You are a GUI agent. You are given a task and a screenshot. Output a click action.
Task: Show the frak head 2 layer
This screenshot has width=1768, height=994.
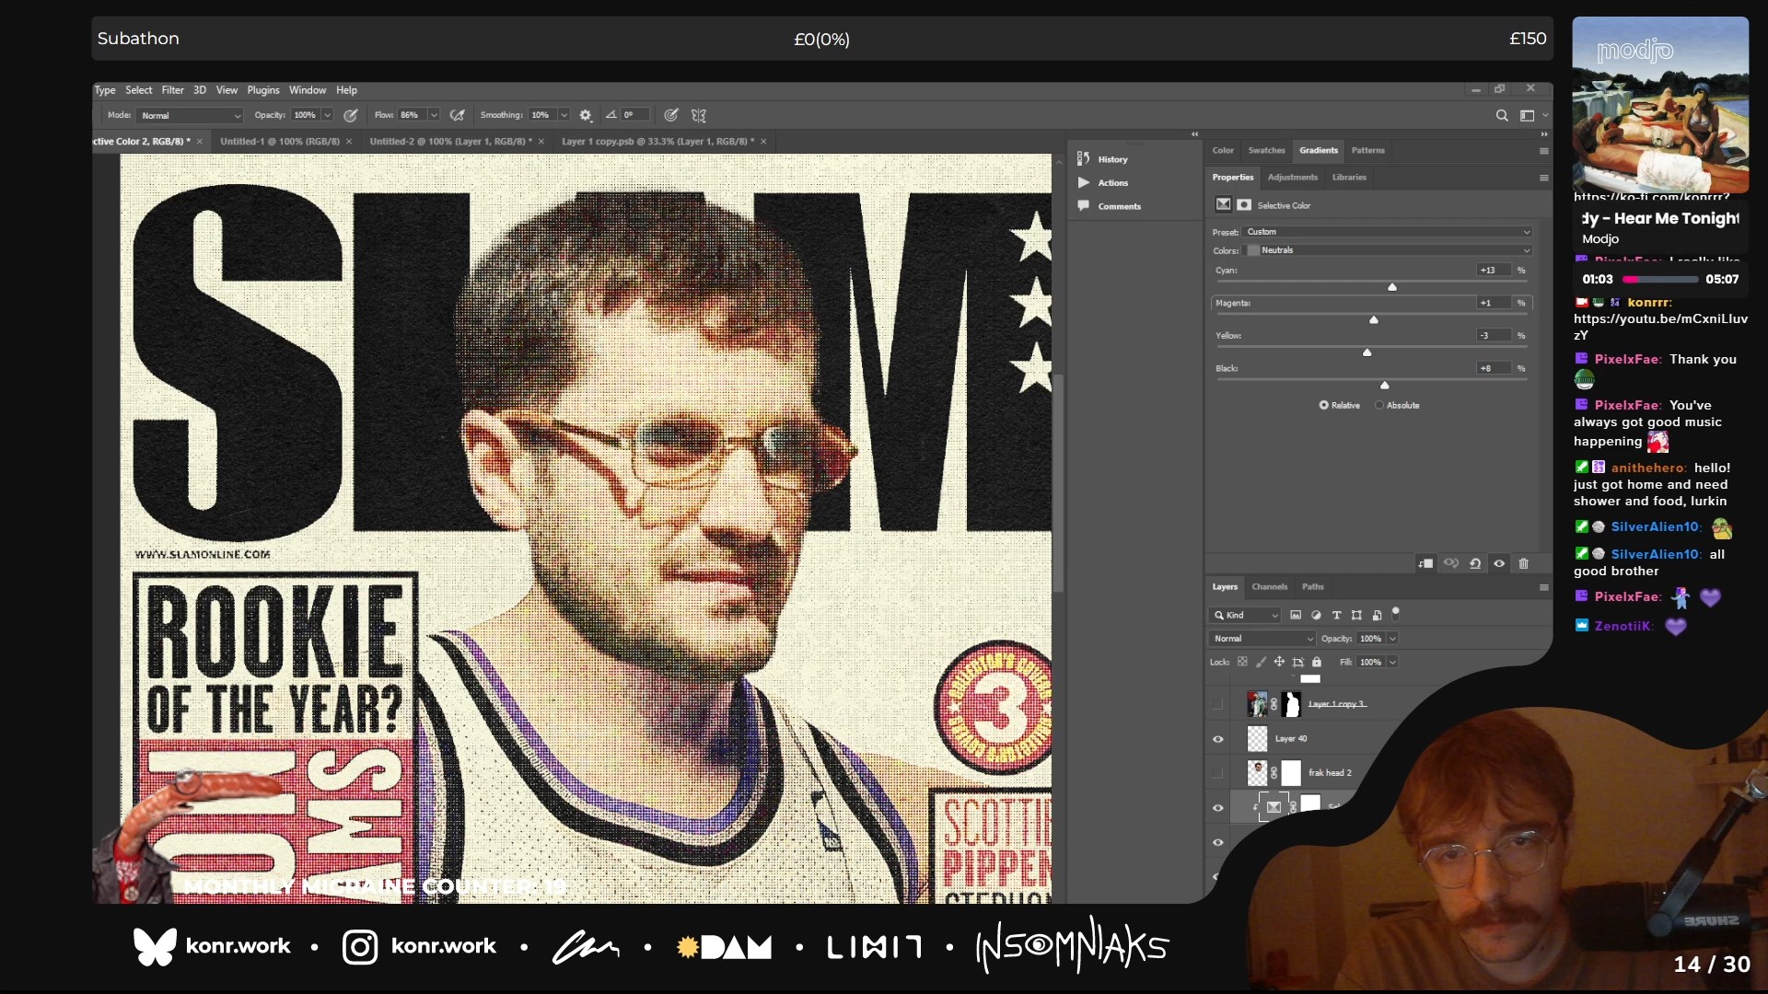(x=1217, y=773)
